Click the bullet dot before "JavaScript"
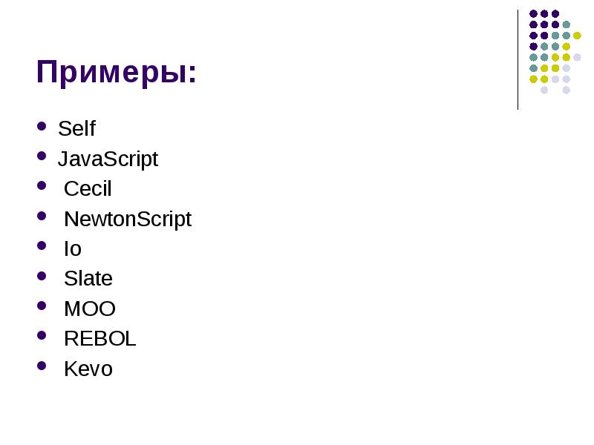 (42, 156)
